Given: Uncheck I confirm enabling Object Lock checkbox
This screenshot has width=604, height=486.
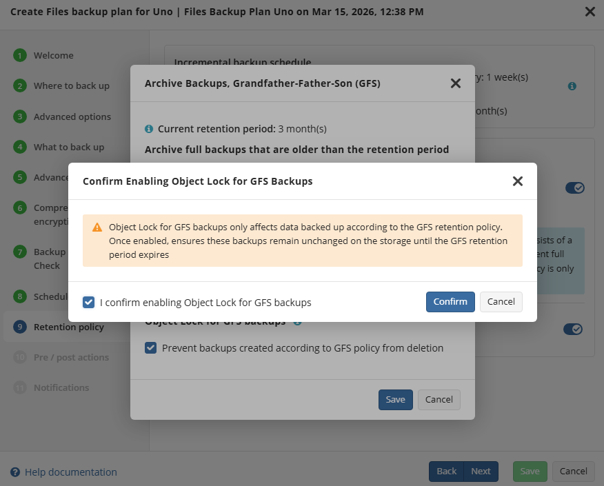Looking at the screenshot, I should [x=88, y=302].
